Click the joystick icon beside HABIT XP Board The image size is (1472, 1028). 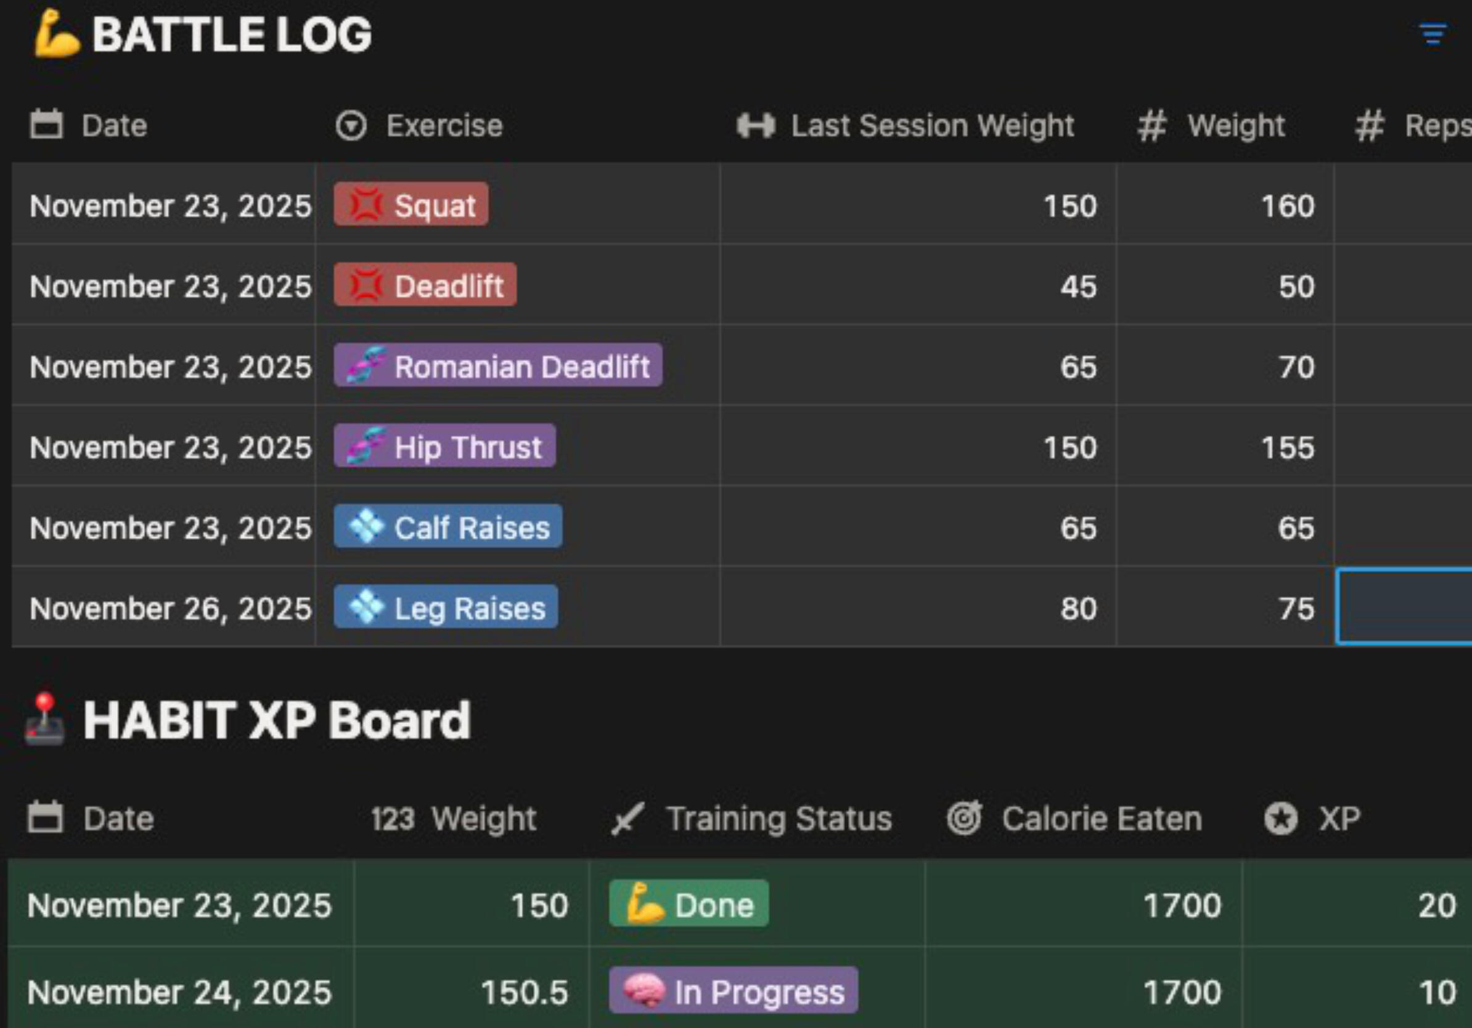(44, 719)
